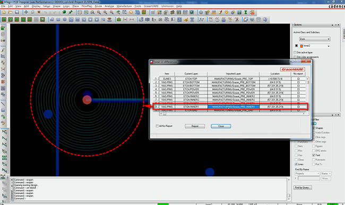The width and height of the screenshot is (345, 205).
Task: Click the Add rectangle shape icon
Action: (x=58, y=20)
